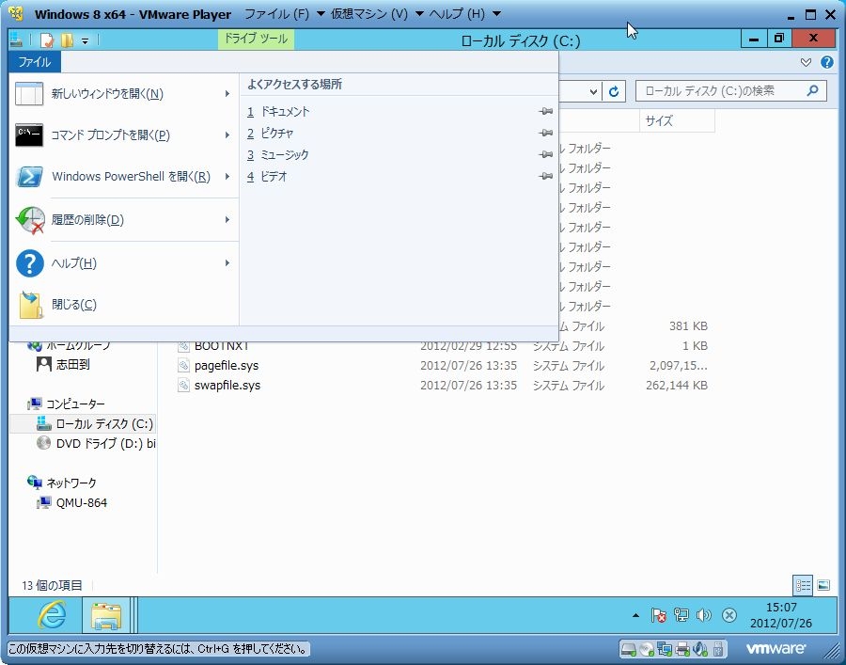Click the ファイル tab
The image size is (846, 665).
tap(35, 62)
